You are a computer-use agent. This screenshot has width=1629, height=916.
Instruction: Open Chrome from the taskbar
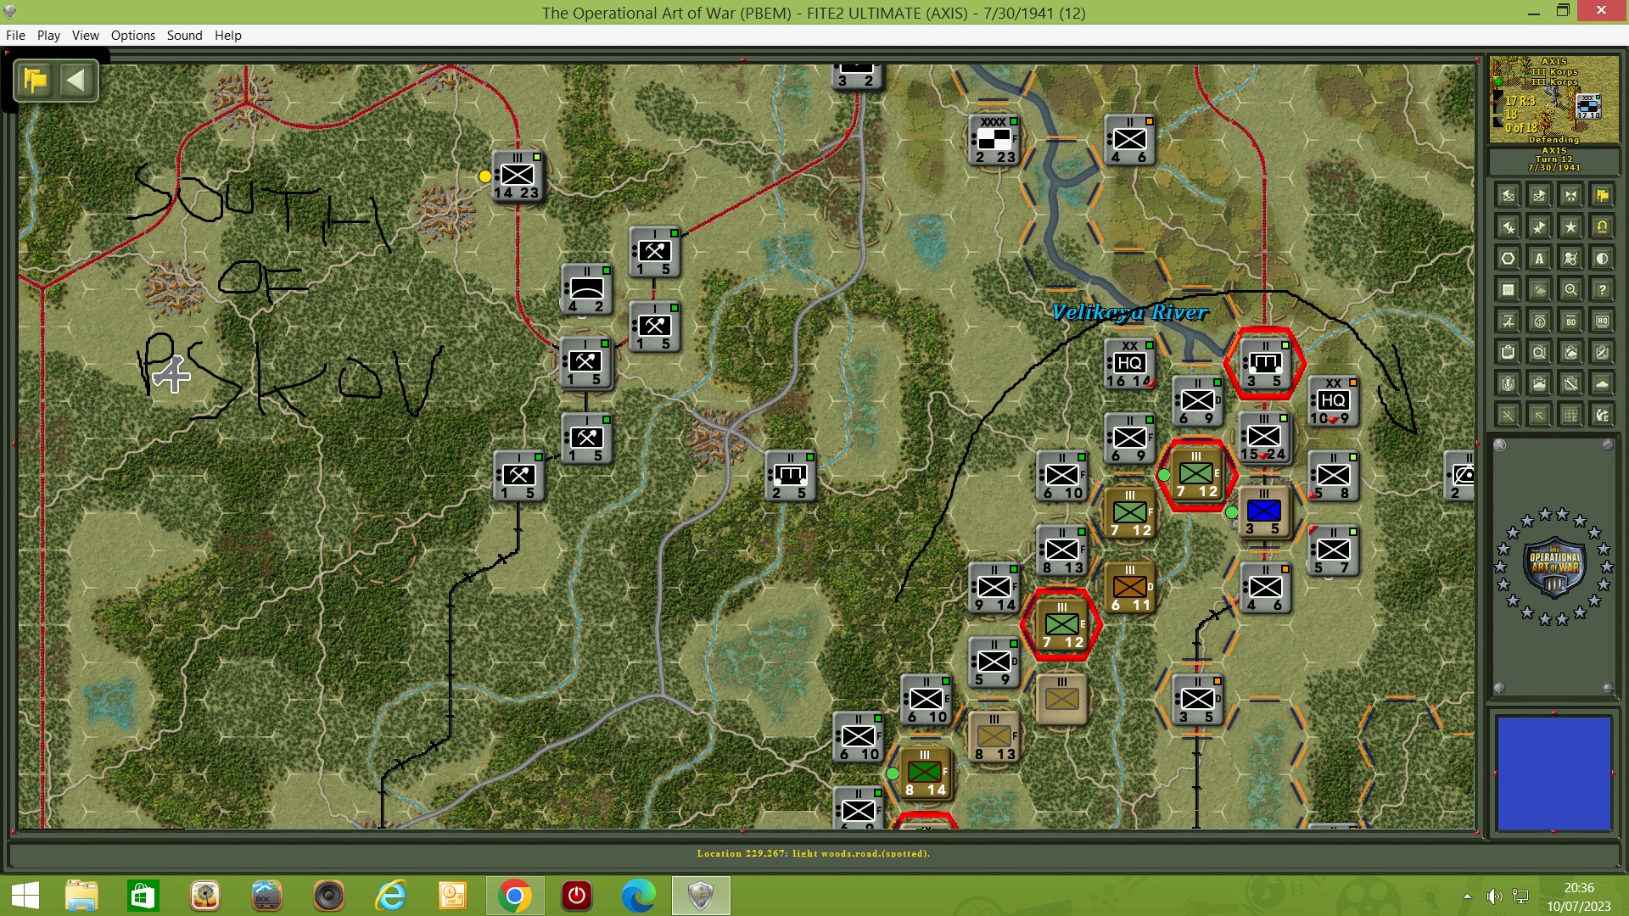(513, 896)
